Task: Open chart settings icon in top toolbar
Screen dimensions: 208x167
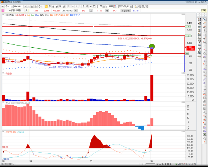Action: pos(136,6)
